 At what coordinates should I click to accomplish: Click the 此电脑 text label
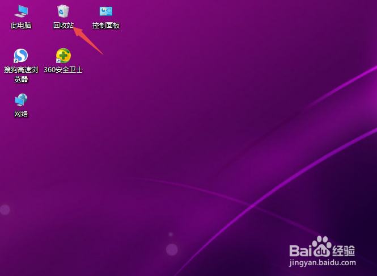21,26
